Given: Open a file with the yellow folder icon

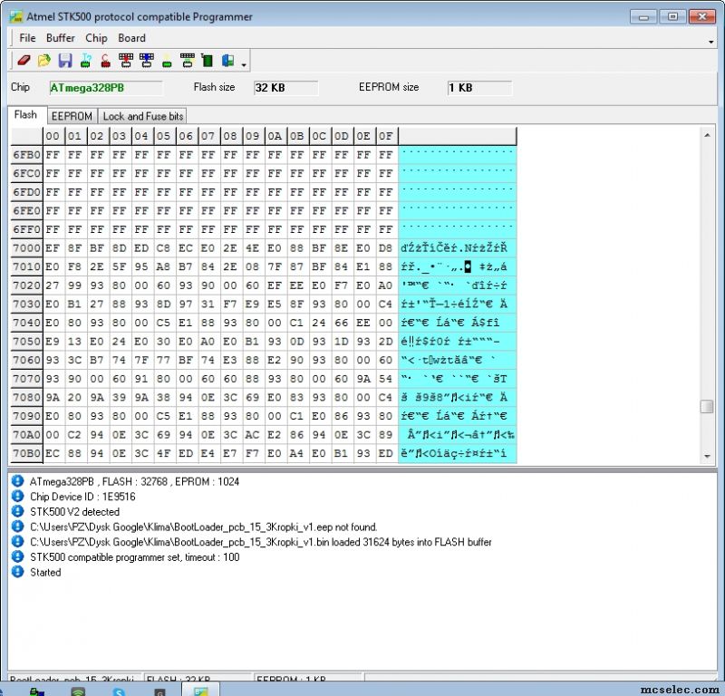Looking at the screenshot, I should click(43, 61).
